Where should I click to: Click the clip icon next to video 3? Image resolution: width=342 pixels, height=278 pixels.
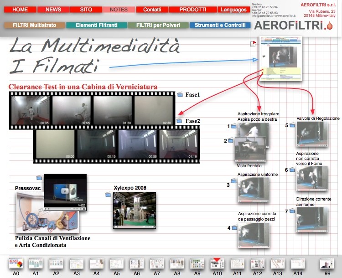click(233, 181)
